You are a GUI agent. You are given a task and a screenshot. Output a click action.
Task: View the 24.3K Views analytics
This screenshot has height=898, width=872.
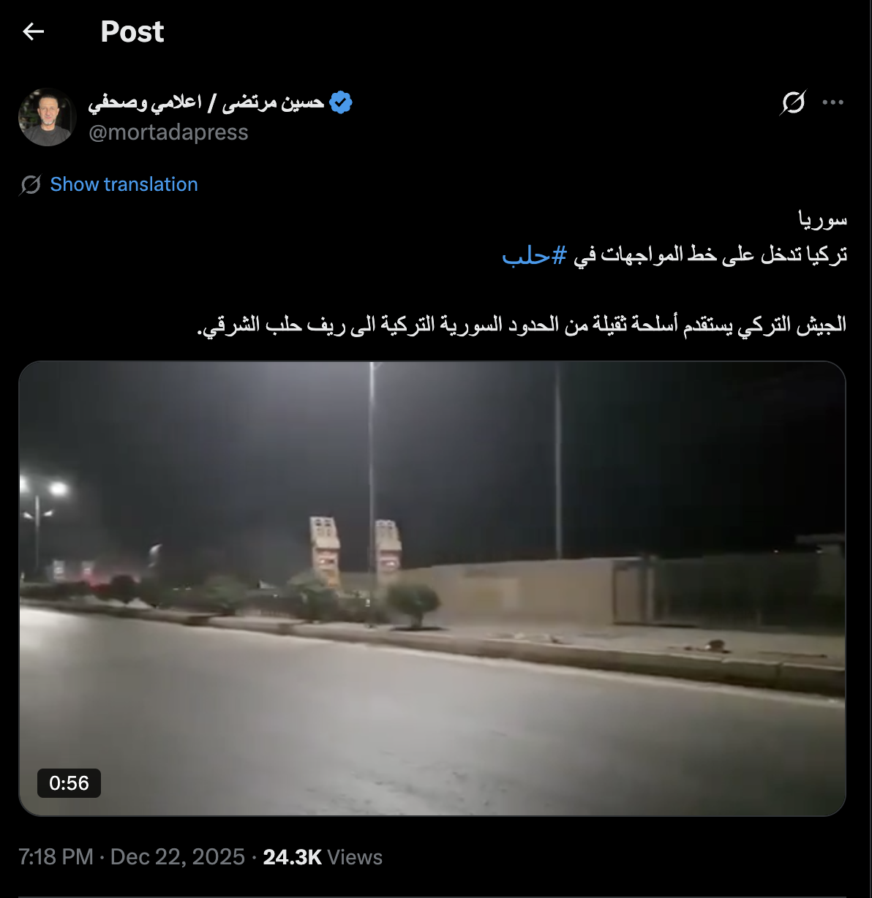323,857
